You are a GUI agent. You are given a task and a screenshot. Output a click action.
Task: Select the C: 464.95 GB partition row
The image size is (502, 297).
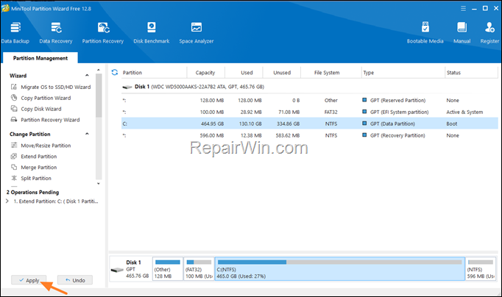(310, 124)
